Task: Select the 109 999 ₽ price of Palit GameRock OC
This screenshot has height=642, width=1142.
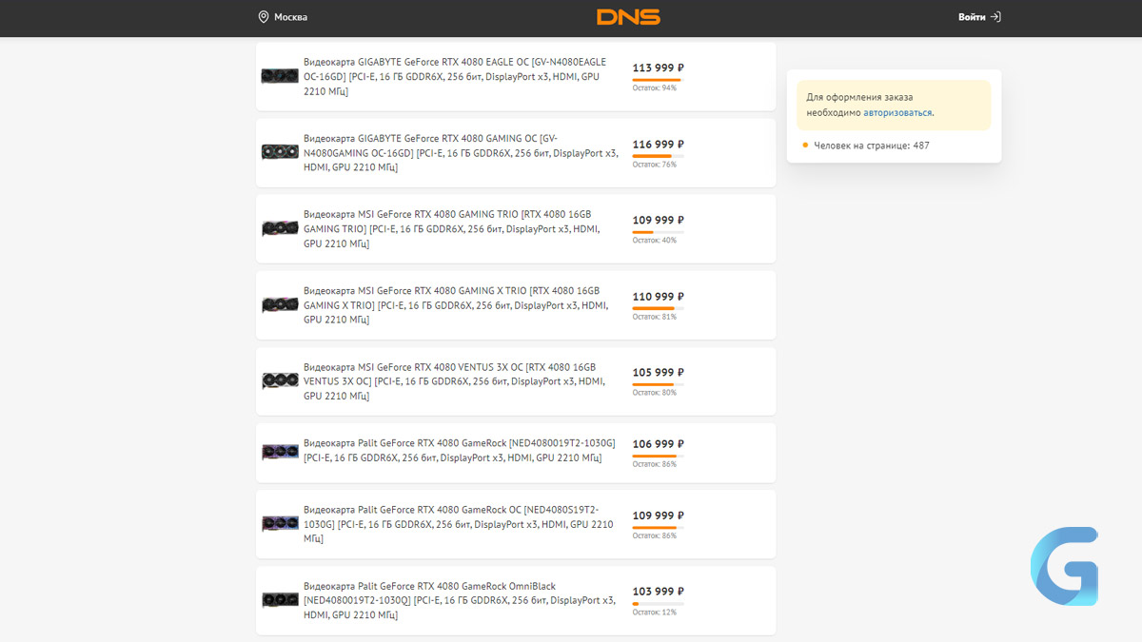Action: 659,516
